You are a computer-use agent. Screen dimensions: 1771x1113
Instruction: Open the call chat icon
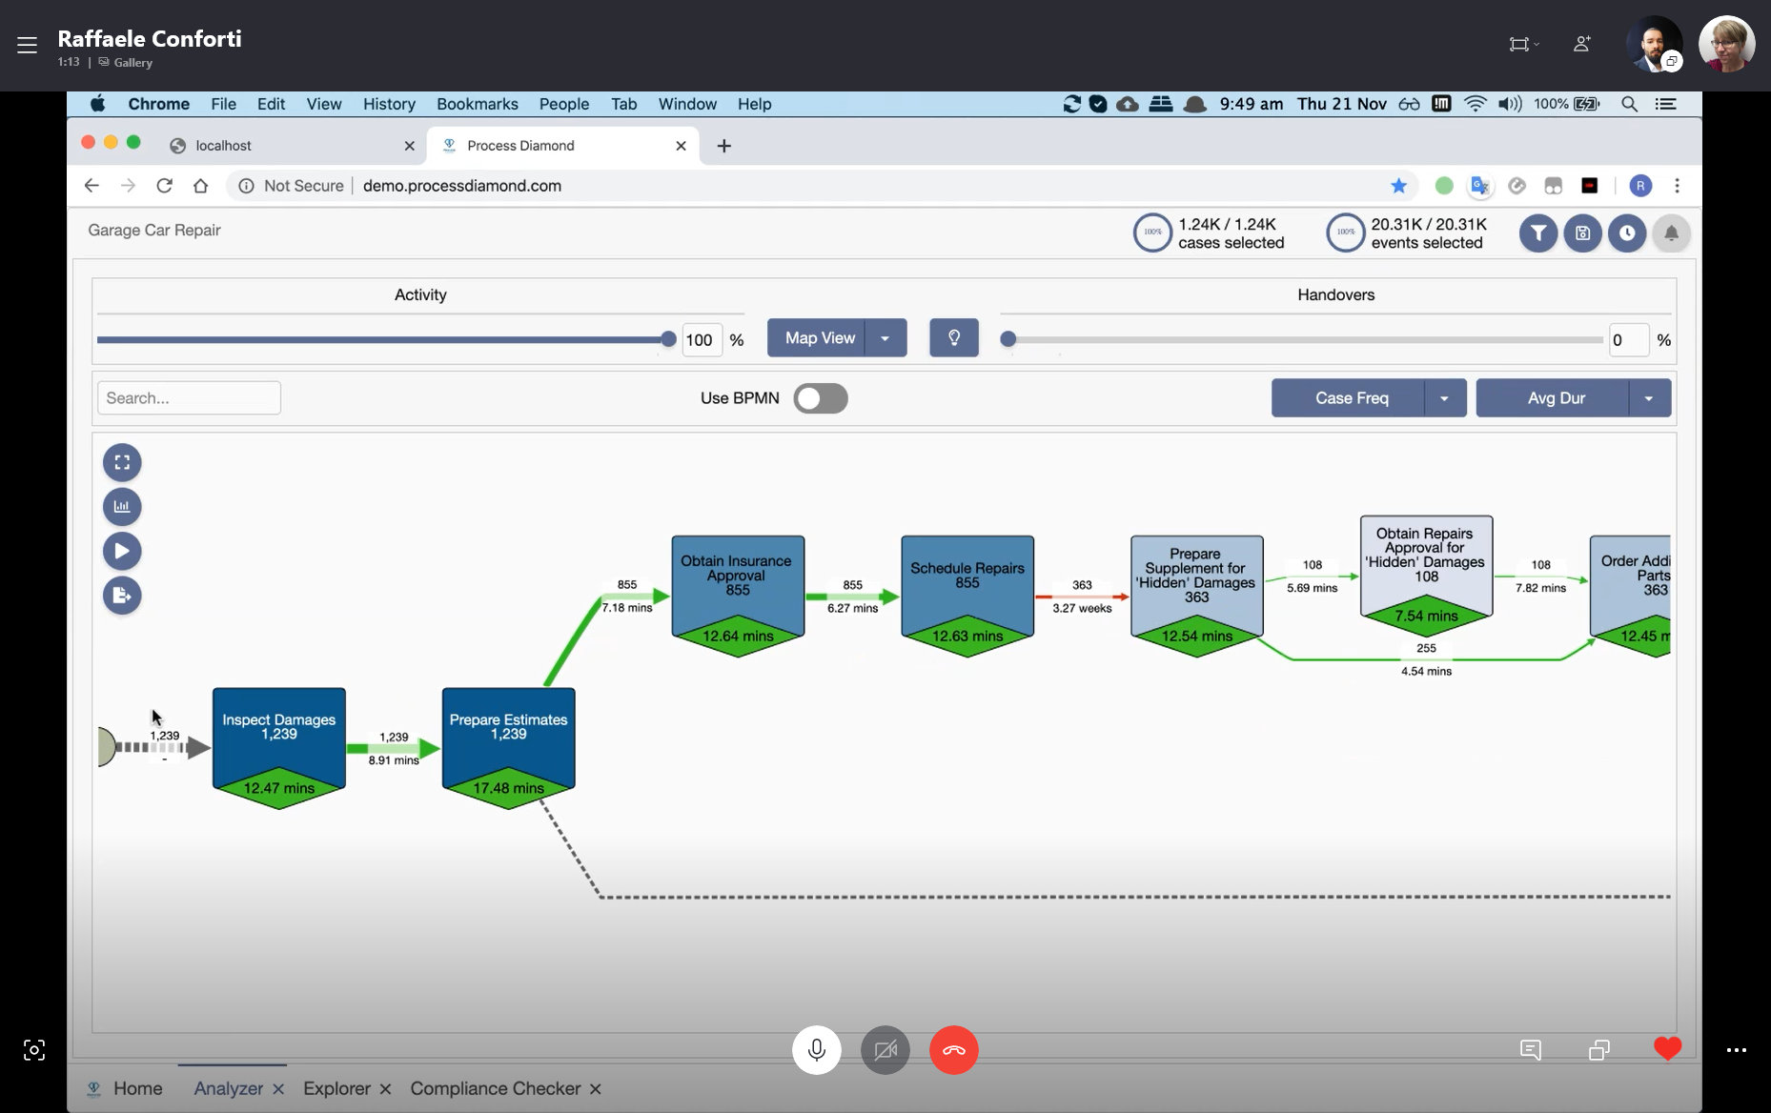pyautogui.click(x=1531, y=1050)
